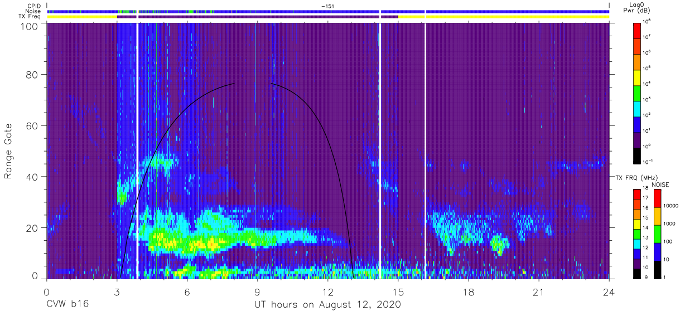Image resolution: width=685 pixels, height=316 pixels.
Task: Click the red top segment of the NOISE colorbar
Action: (658, 198)
